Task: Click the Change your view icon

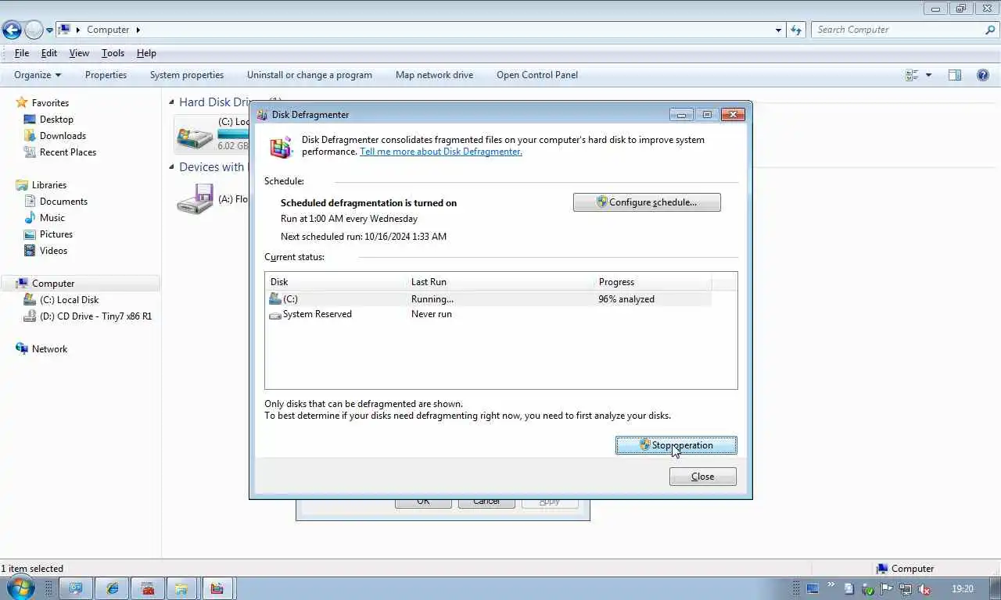Action: point(912,75)
